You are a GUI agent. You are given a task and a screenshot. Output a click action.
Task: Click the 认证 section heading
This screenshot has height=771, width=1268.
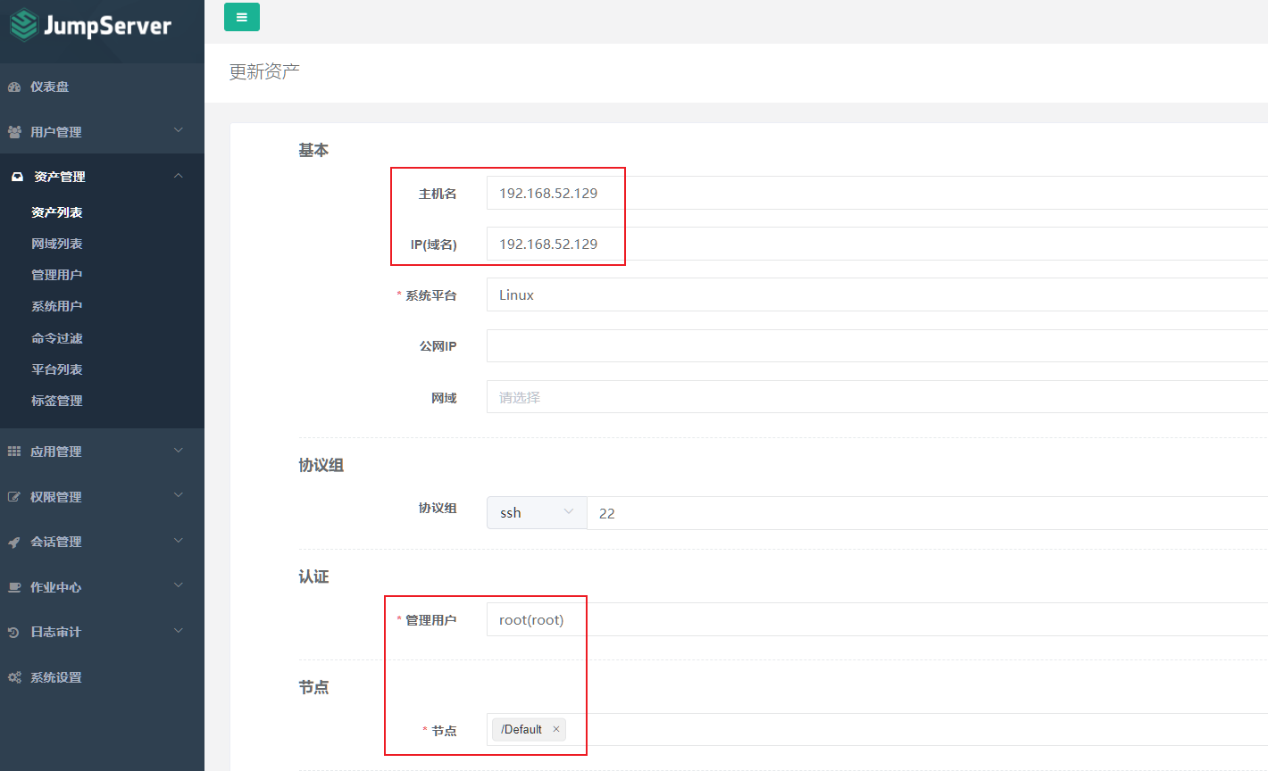point(313,576)
